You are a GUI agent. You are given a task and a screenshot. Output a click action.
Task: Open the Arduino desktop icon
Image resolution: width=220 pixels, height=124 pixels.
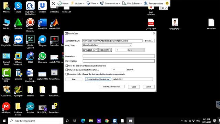[x=30, y=108]
